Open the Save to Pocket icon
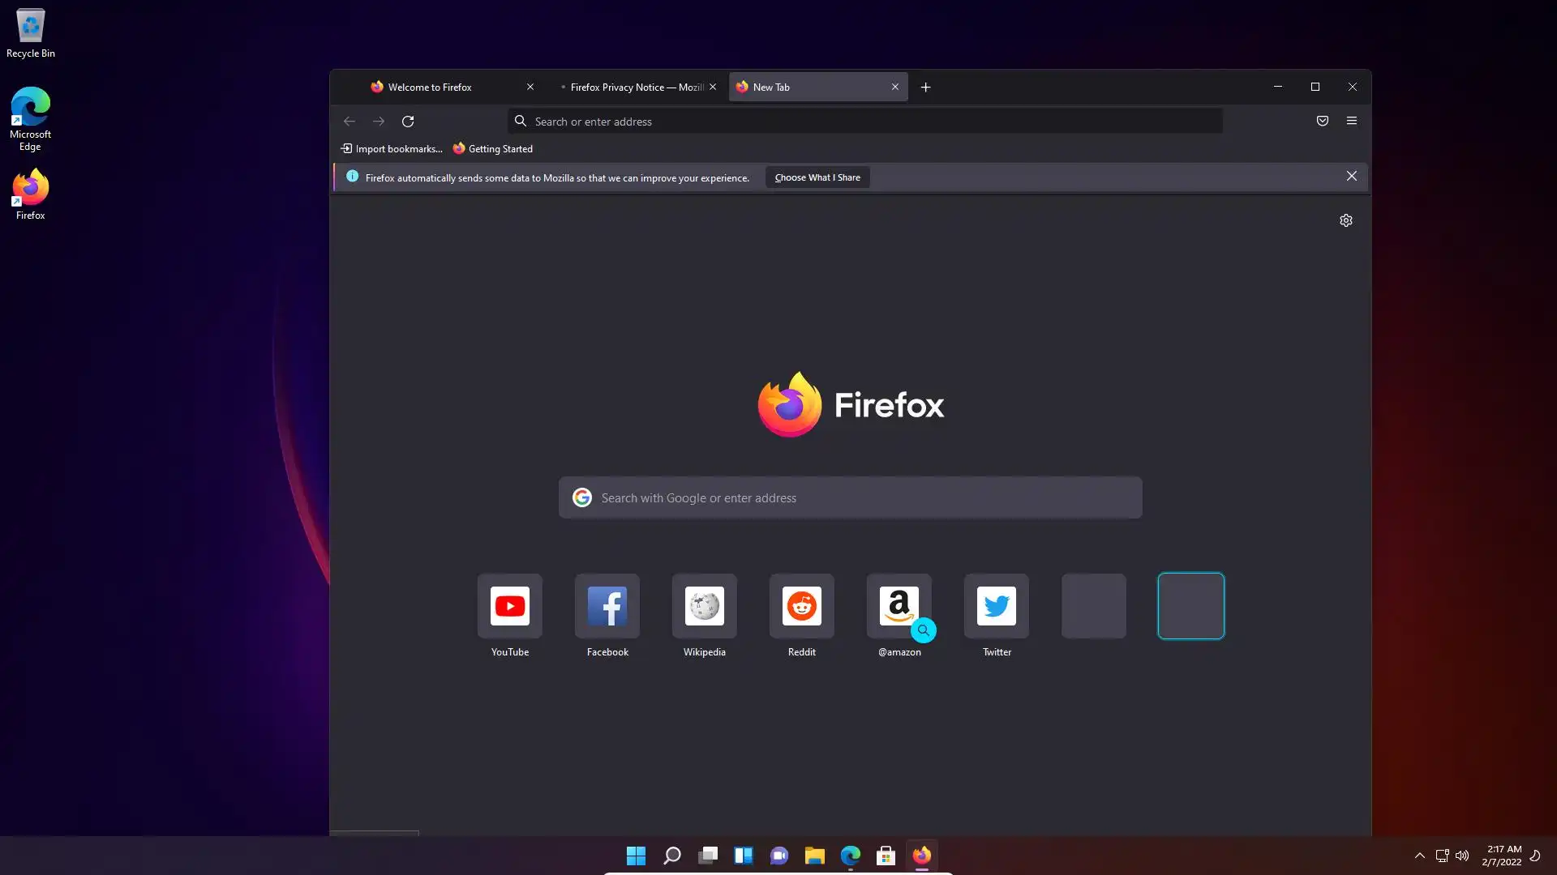1557x875 pixels. tap(1322, 121)
